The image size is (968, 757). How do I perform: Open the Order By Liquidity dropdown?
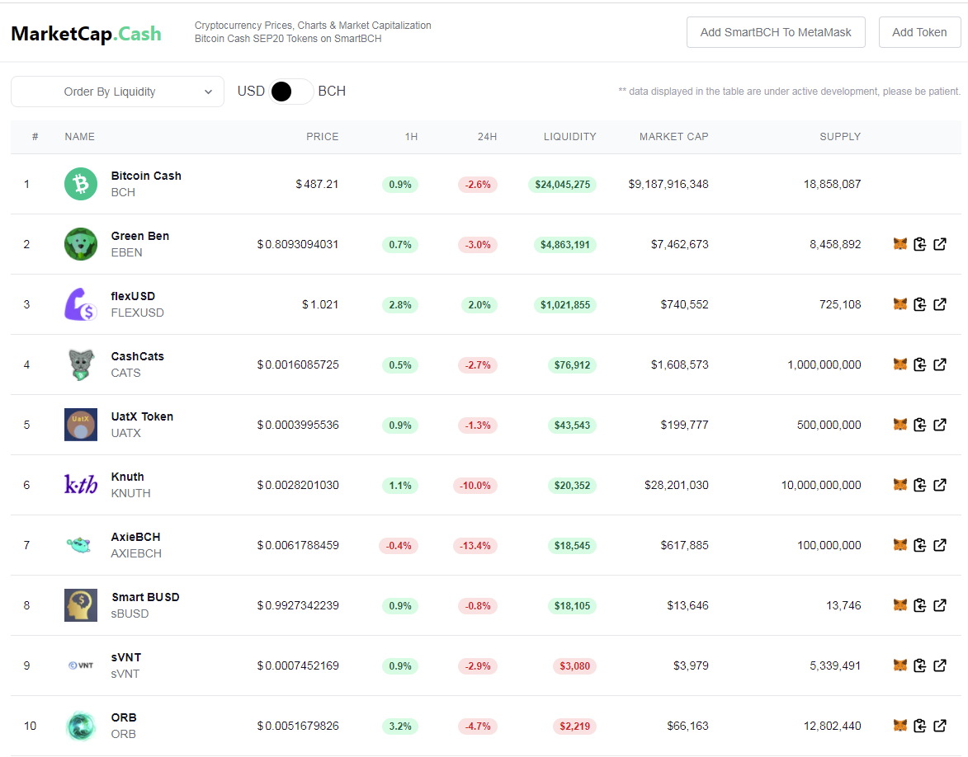[117, 92]
